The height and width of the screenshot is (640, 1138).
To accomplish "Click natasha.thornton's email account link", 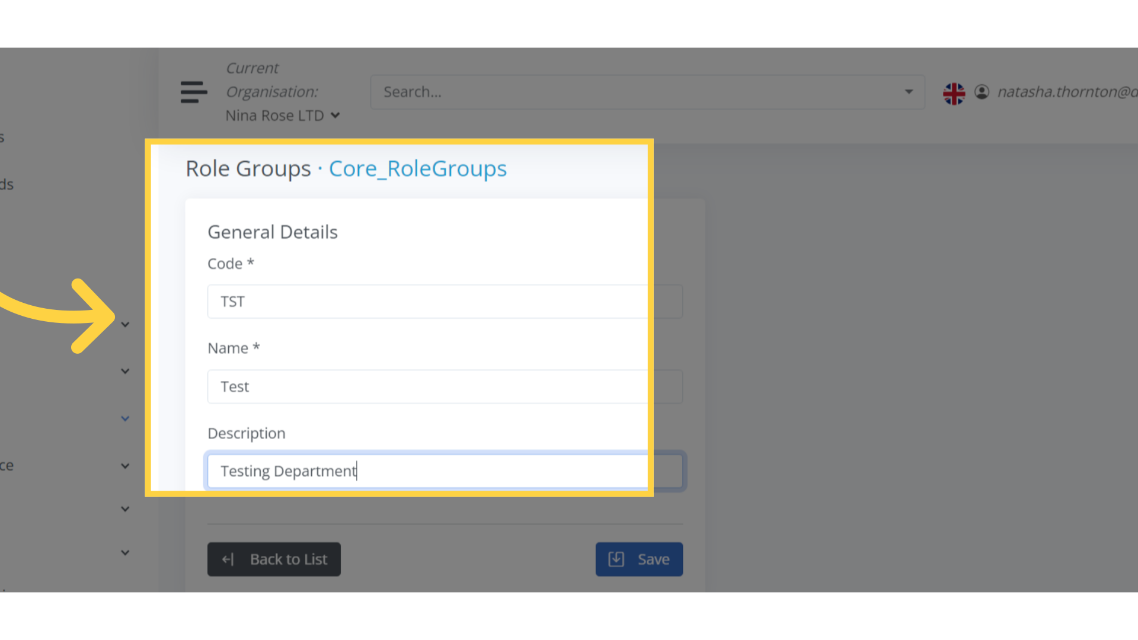I will pyautogui.click(x=1066, y=92).
